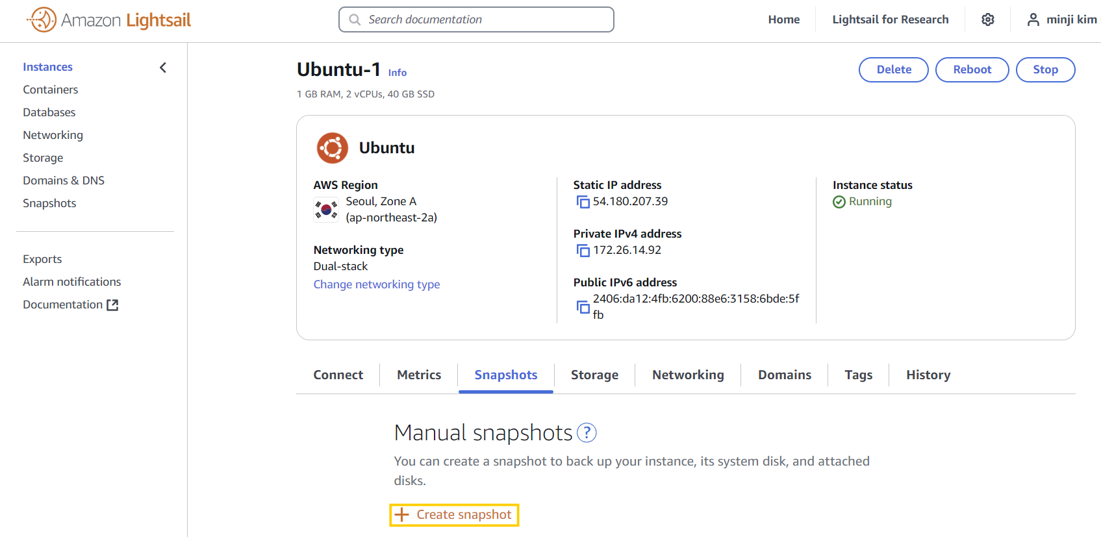Click the Running status text
Screen dimensions: 1101x537
(870, 201)
